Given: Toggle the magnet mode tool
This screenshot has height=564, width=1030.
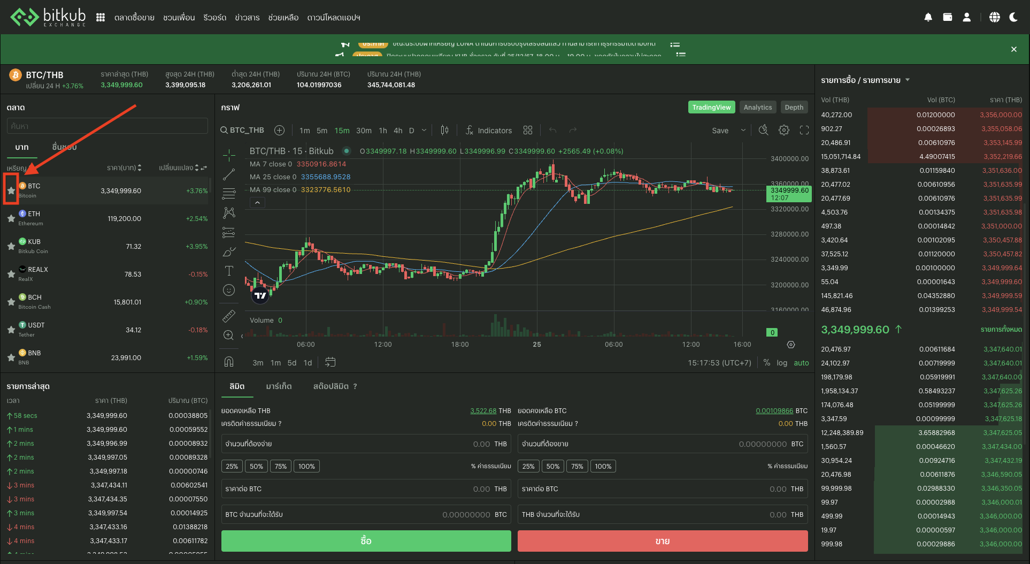Looking at the screenshot, I should click(229, 362).
